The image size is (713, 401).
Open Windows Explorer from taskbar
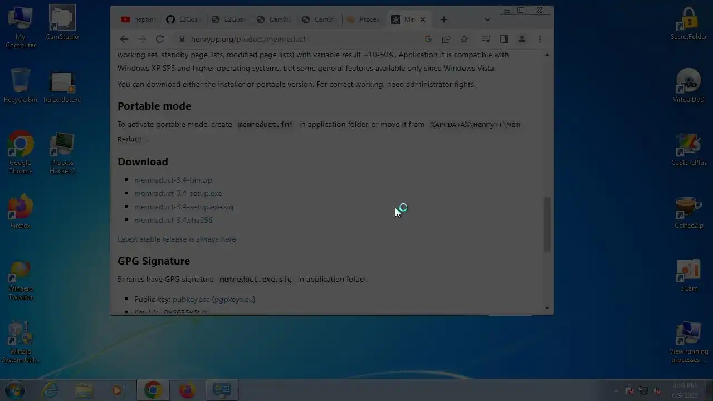[x=84, y=390]
